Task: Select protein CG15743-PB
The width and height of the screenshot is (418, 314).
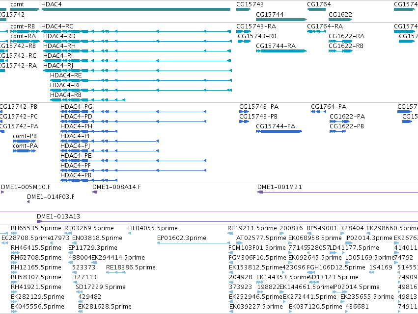Action: coord(244,121)
